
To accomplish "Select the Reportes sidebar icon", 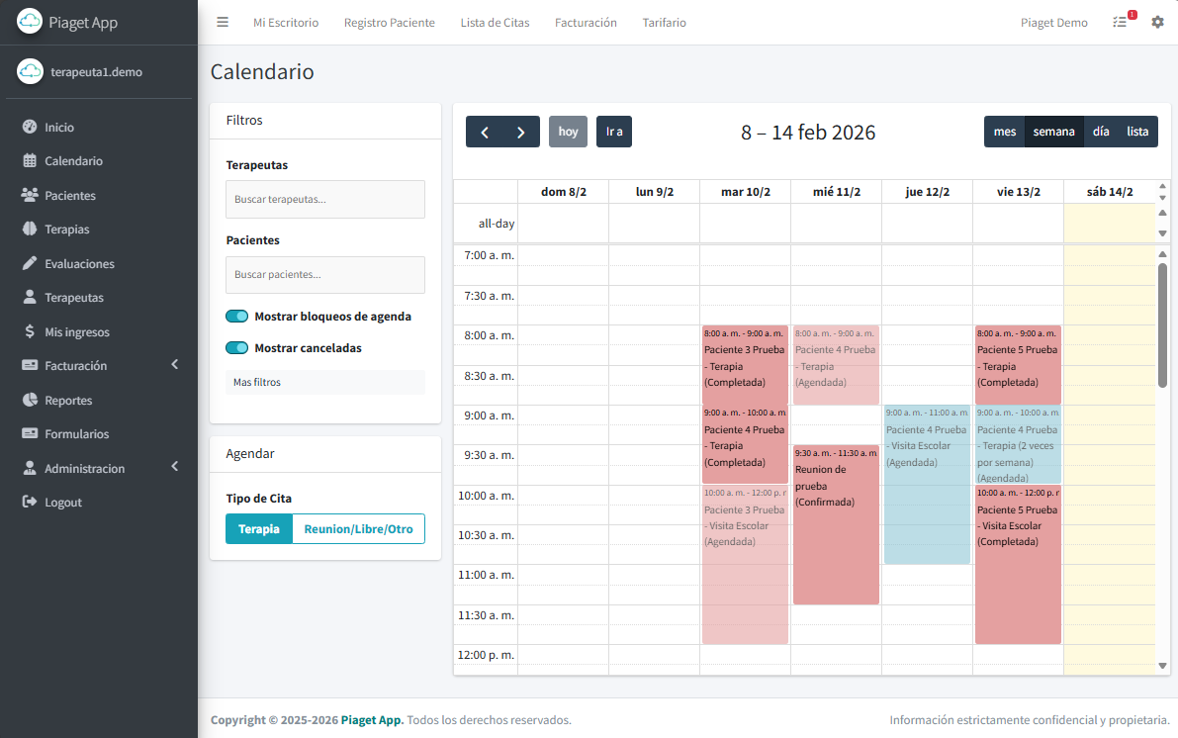I will (31, 400).
